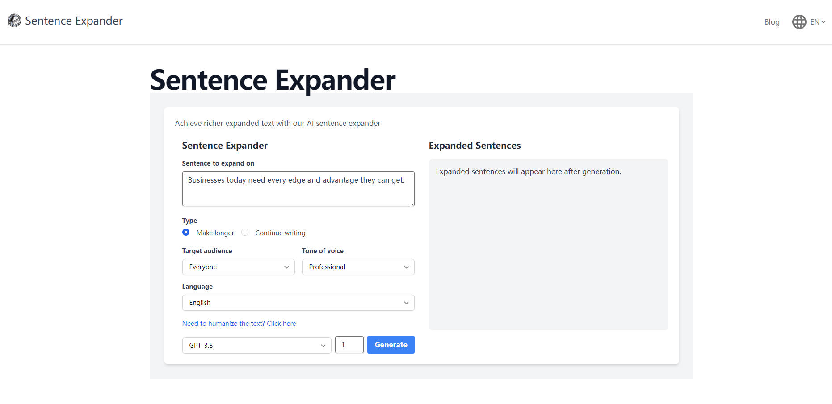This screenshot has height=404, width=832.
Task: Open the Blog page
Action: (x=772, y=21)
